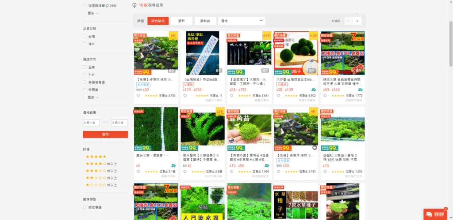This screenshot has height=220, width=453.
Task: Click the price $24 - $123
Action: 238,90
